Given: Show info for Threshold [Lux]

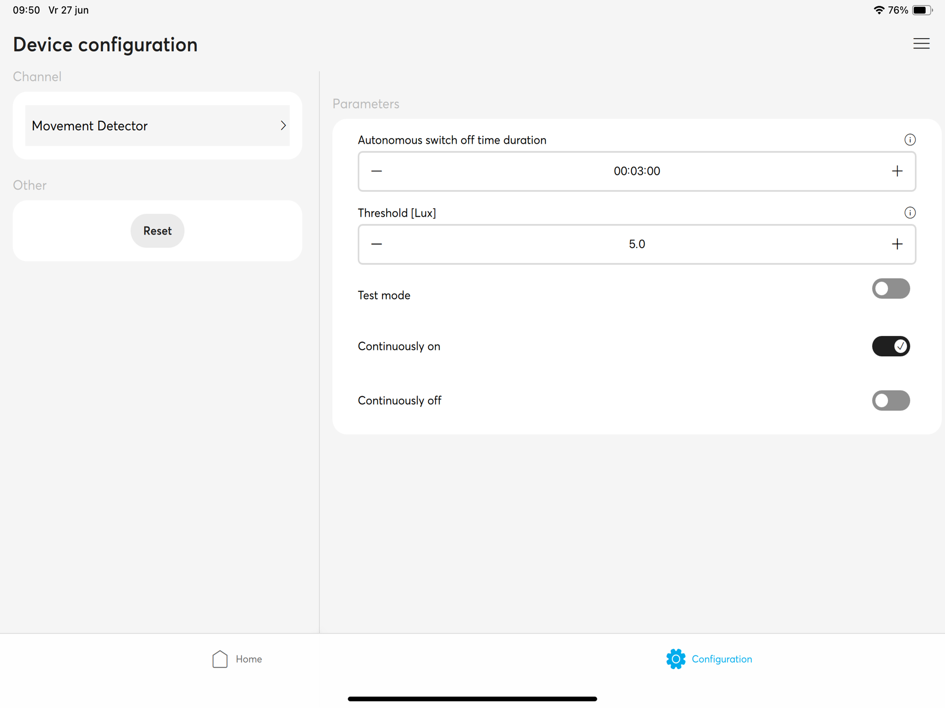Looking at the screenshot, I should (909, 213).
